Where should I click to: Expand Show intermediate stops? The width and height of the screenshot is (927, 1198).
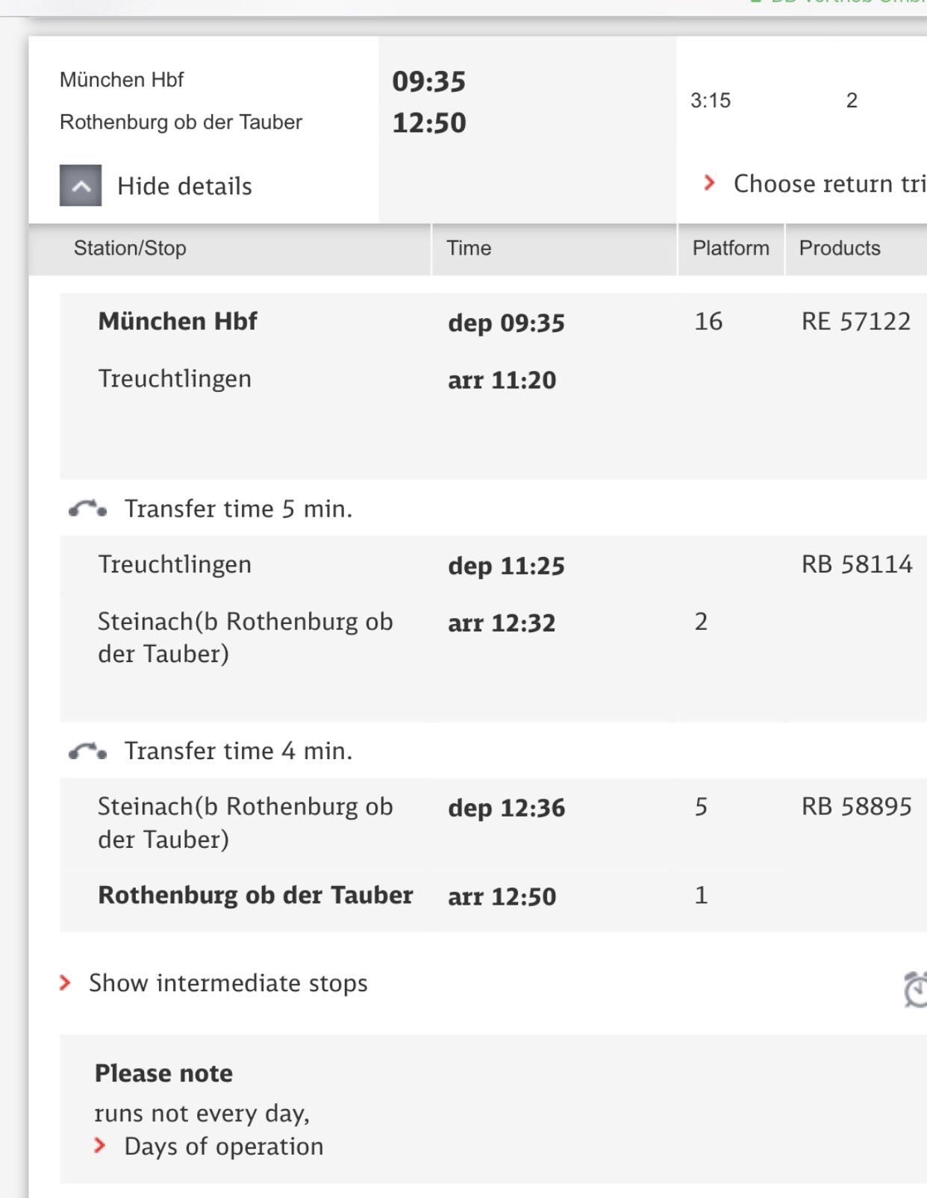228,983
